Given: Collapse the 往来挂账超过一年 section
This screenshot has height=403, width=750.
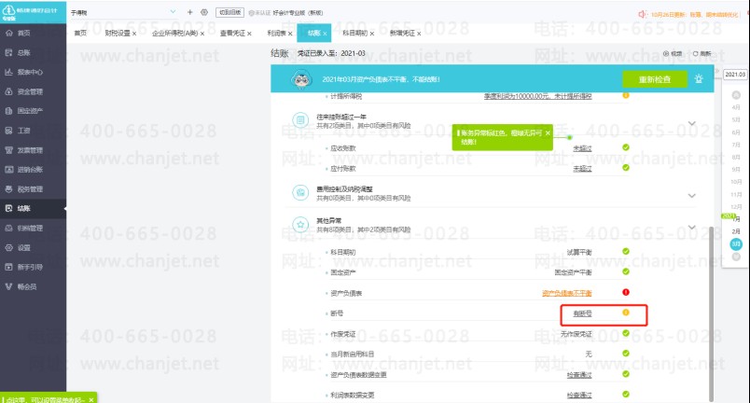Looking at the screenshot, I should pyautogui.click(x=691, y=122).
